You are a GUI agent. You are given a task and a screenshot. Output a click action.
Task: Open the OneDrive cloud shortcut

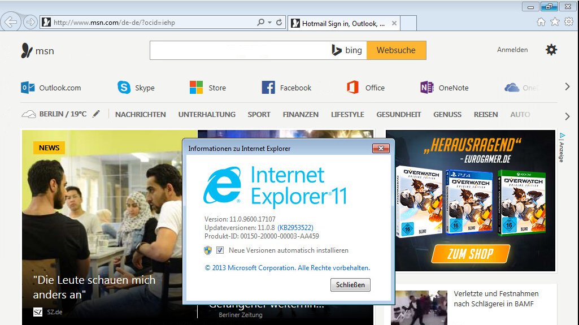521,88
